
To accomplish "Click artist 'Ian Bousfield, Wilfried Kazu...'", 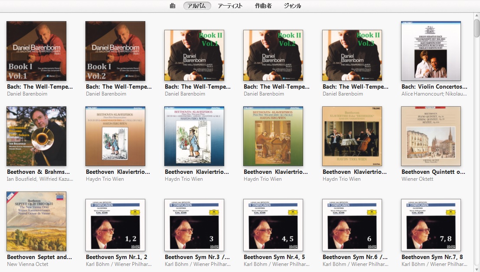I will coord(40,179).
